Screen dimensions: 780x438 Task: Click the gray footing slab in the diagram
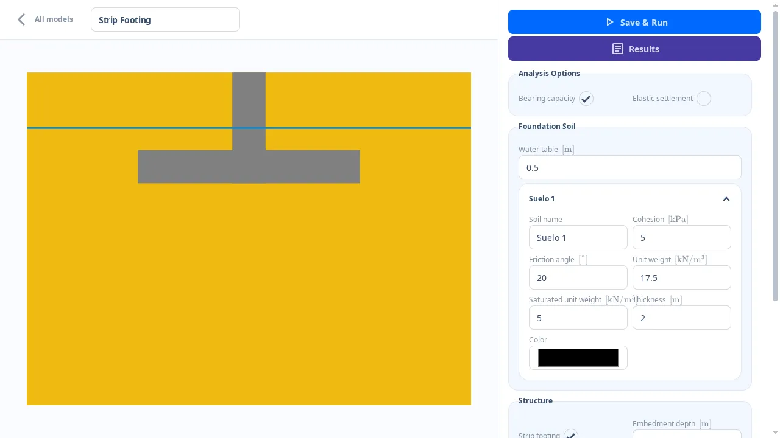(x=249, y=167)
